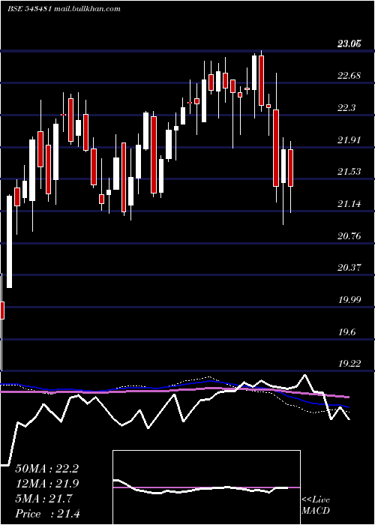
Task: Click the 12MA : 21.9 readout
Action: coord(46,484)
